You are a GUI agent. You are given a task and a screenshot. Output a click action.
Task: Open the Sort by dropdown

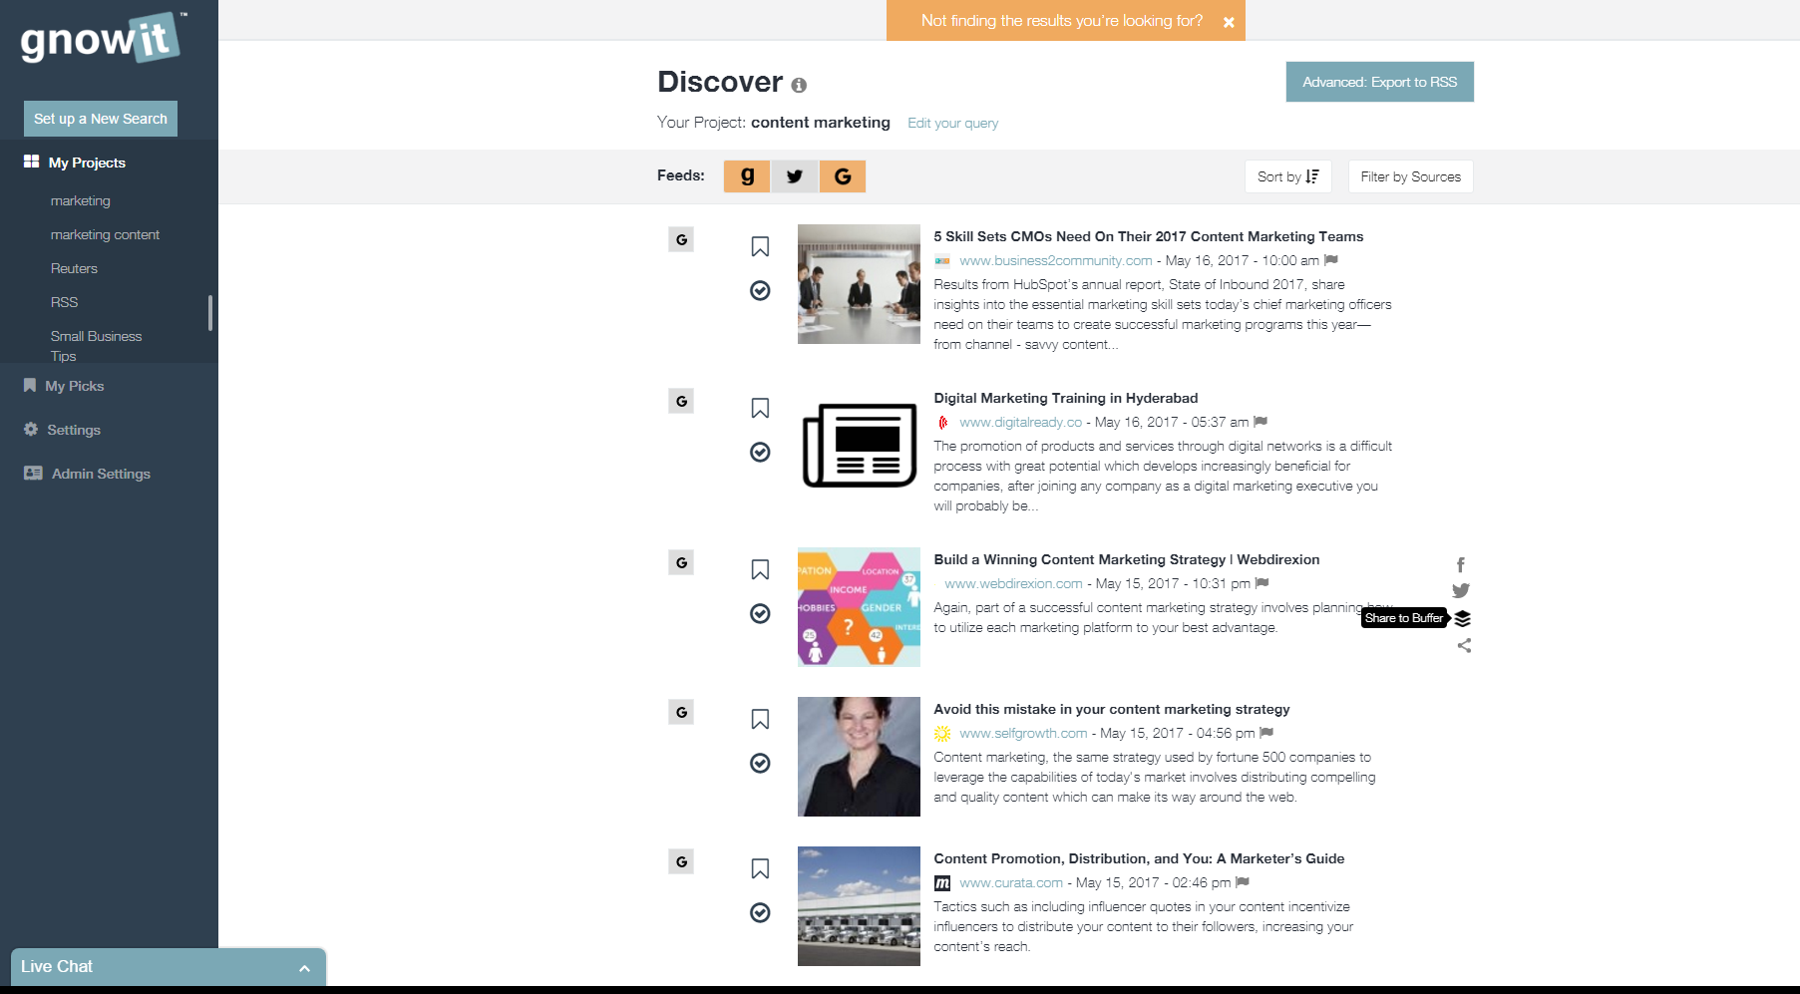click(1287, 176)
